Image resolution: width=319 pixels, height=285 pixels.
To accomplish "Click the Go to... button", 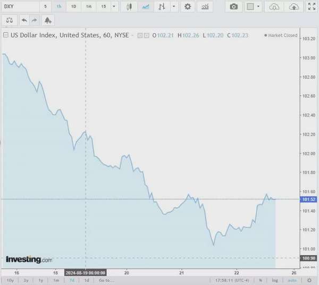I will coord(106,280).
